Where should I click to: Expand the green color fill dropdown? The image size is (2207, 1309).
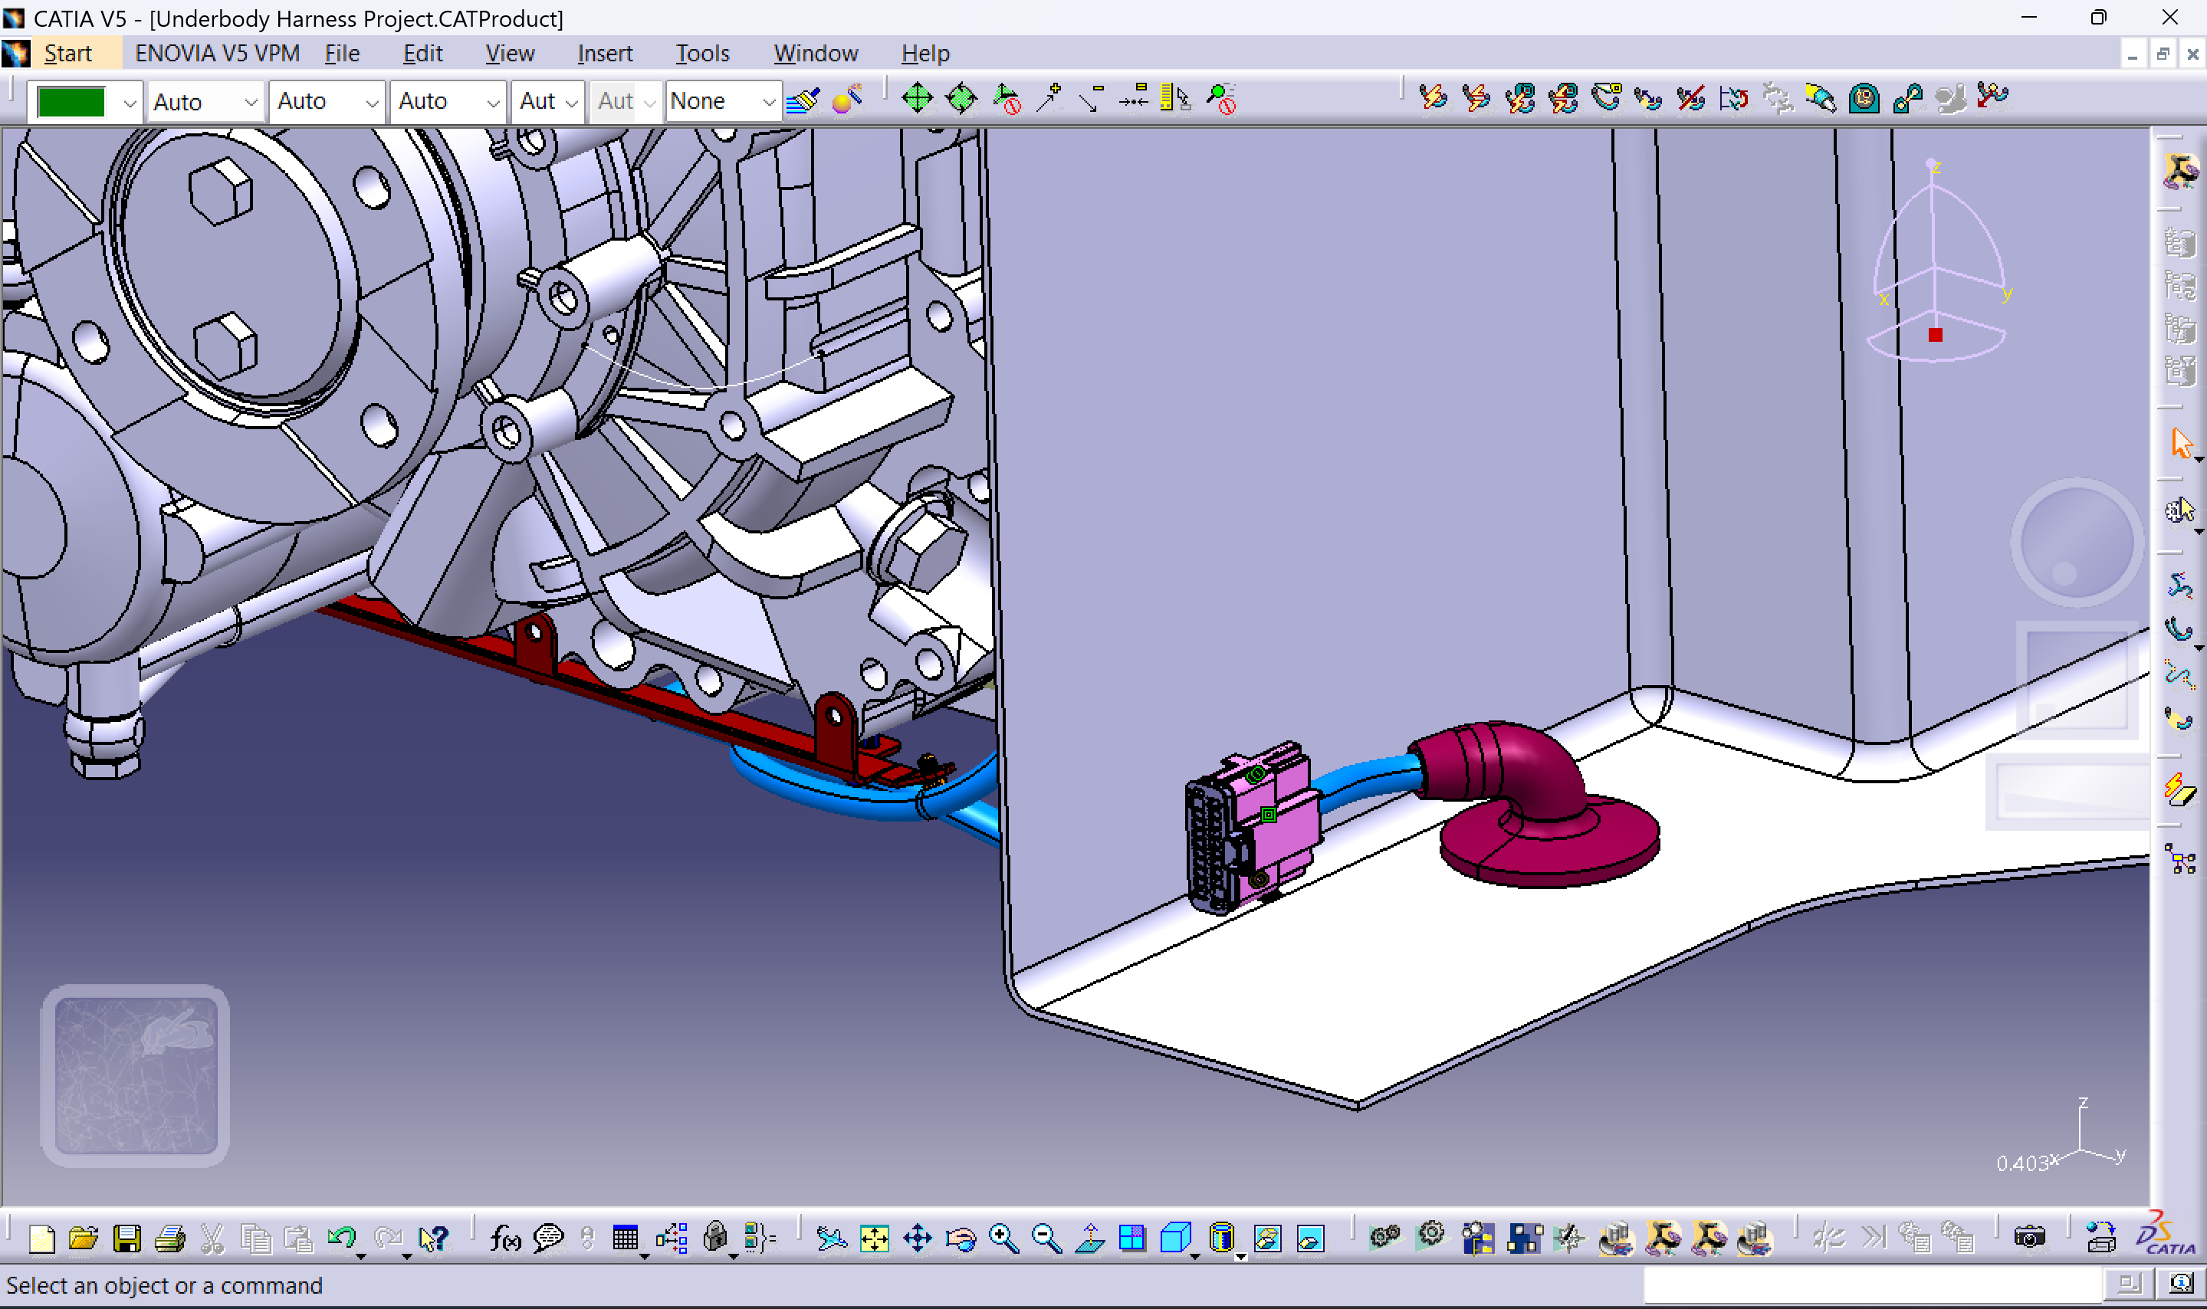(130, 103)
